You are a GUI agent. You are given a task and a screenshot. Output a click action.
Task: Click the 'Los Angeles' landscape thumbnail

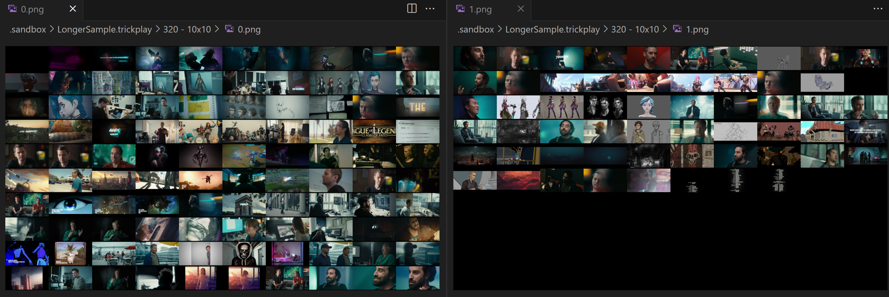pos(27,132)
